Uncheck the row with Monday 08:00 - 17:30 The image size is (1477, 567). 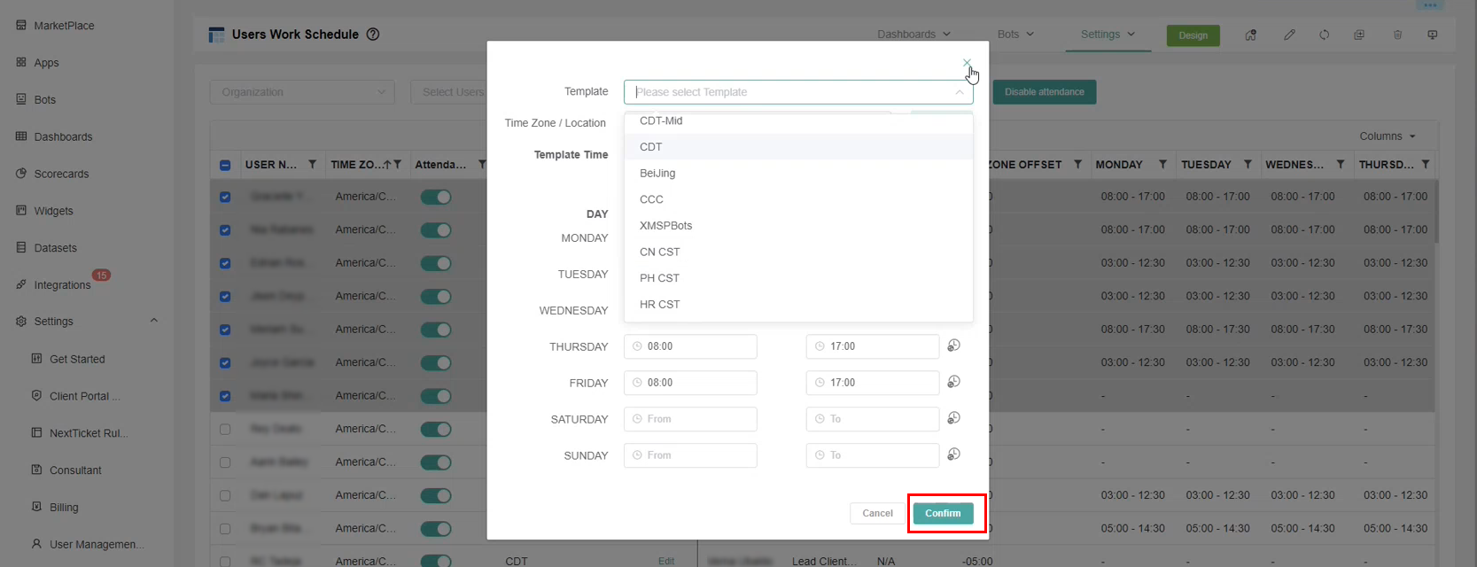(225, 330)
